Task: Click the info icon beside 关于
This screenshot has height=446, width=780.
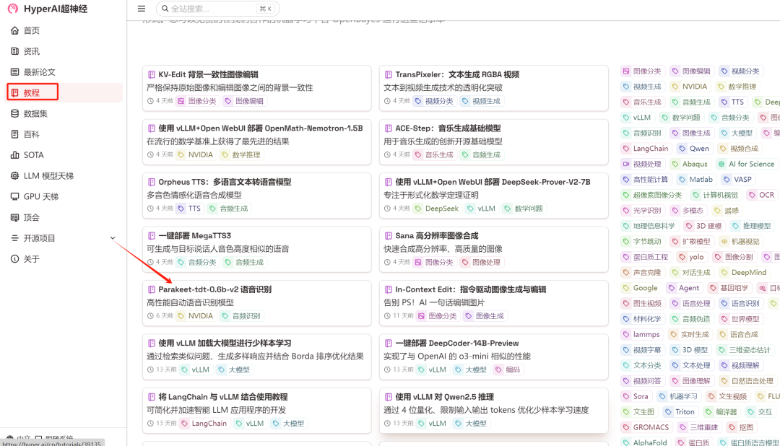Action: 15,259
